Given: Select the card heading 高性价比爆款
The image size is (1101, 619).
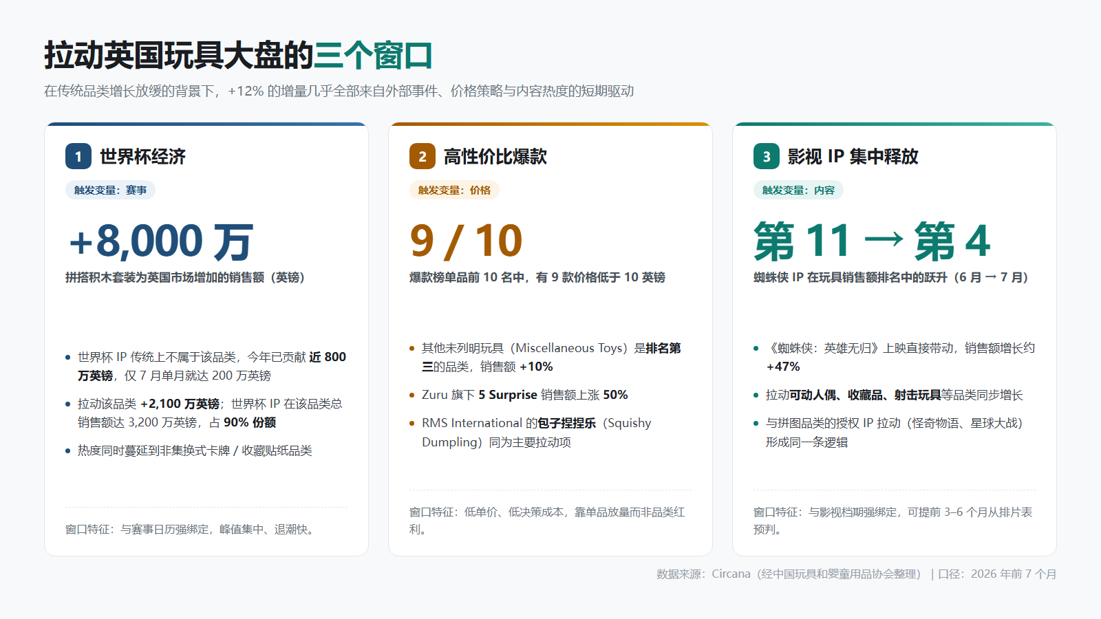Looking at the screenshot, I should click(x=495, y=157).
